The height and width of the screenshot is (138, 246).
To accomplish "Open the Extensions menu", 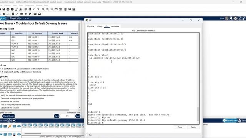I will click(29, 5).
